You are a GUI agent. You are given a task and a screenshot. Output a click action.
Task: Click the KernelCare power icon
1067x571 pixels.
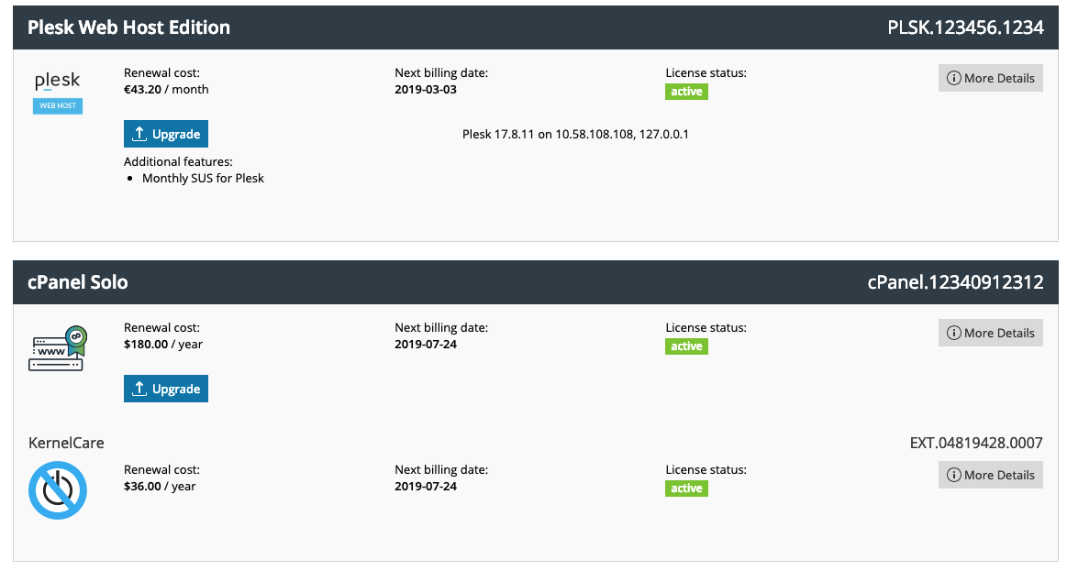(57, 489)
